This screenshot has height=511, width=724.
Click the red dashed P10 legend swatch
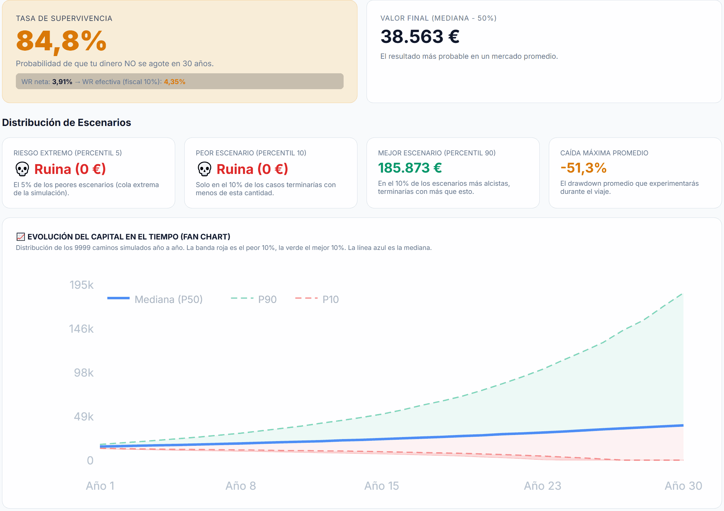[x=306, y=298]
